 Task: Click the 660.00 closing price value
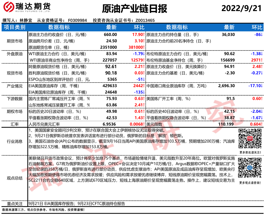tap(110, 35)
